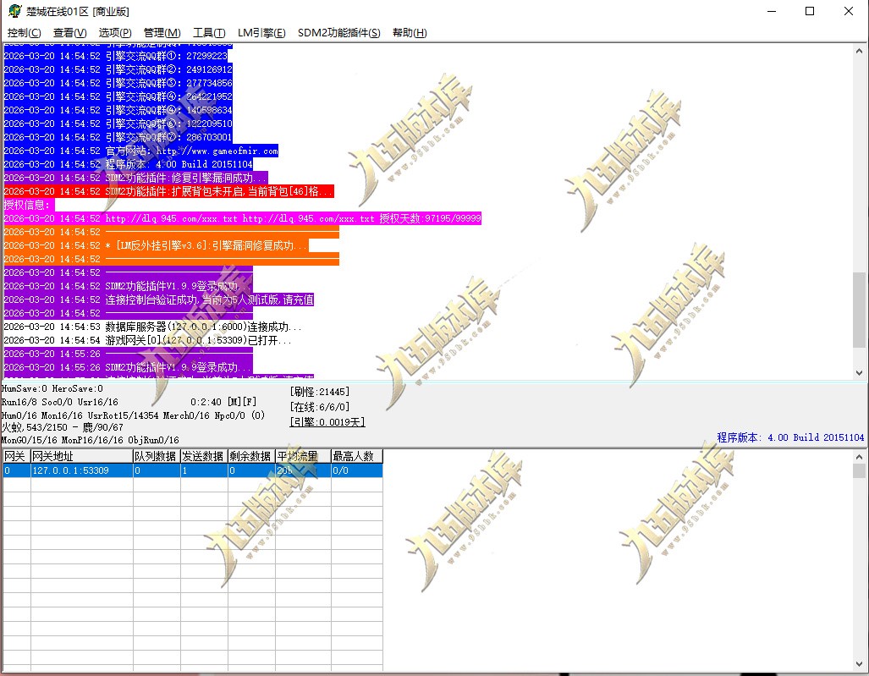Image resolution: width=869 pixels, height=676 pixels.
Task: Click the [刷怪:21445] status text
Action: (x=319, y=392)
